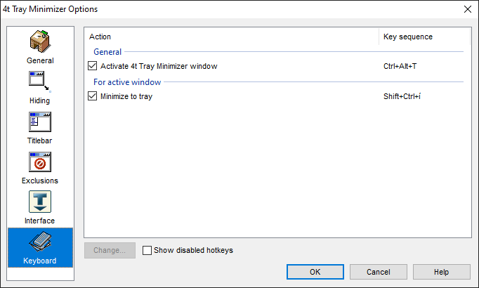Open Help for this dialog

[x=442, y=272]
